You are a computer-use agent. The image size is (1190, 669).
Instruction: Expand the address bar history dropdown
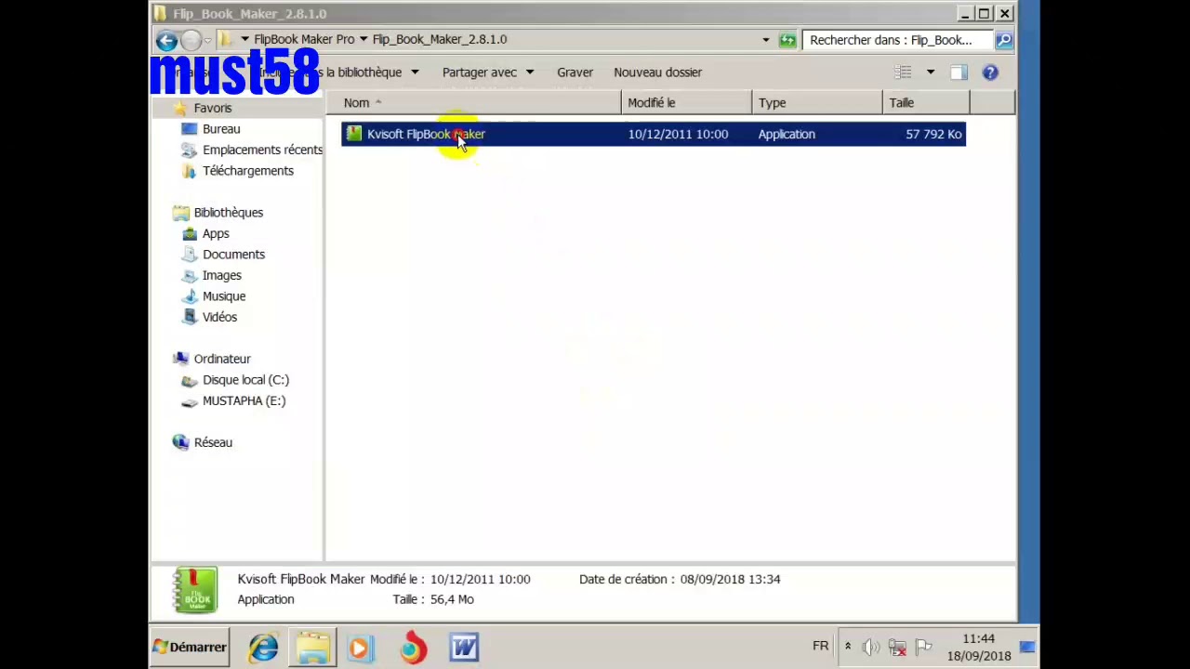tap(766, 40)
